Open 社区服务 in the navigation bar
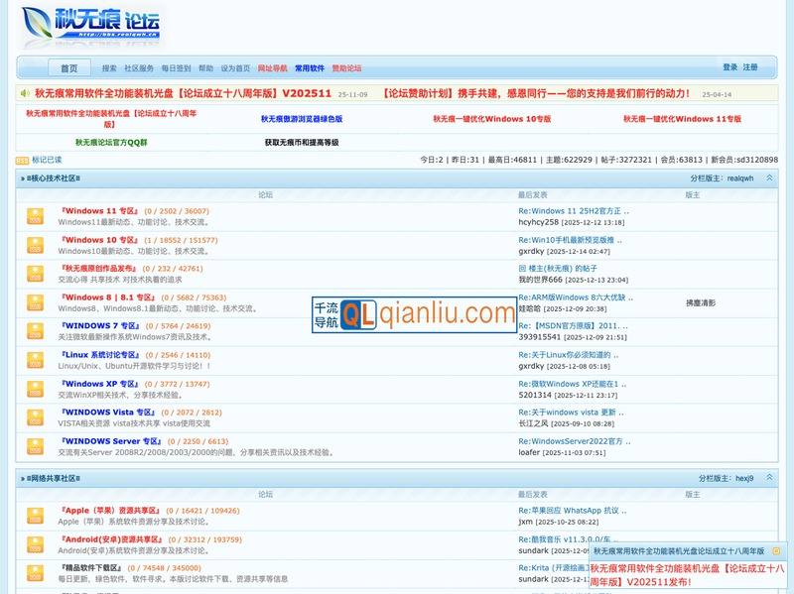The height and width of the screenshot is (594, 794). coord(139,68)
